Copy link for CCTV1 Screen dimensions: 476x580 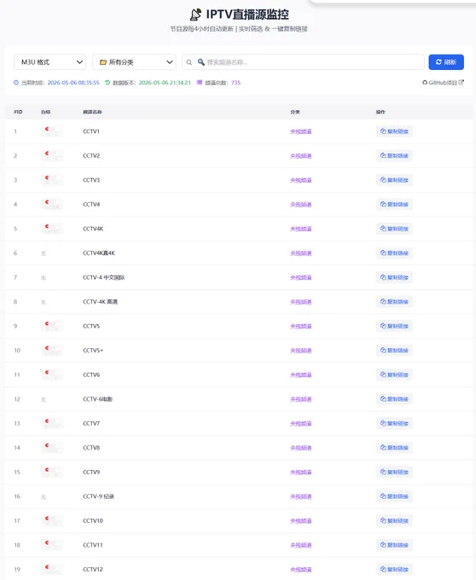(x=394, y=131)
